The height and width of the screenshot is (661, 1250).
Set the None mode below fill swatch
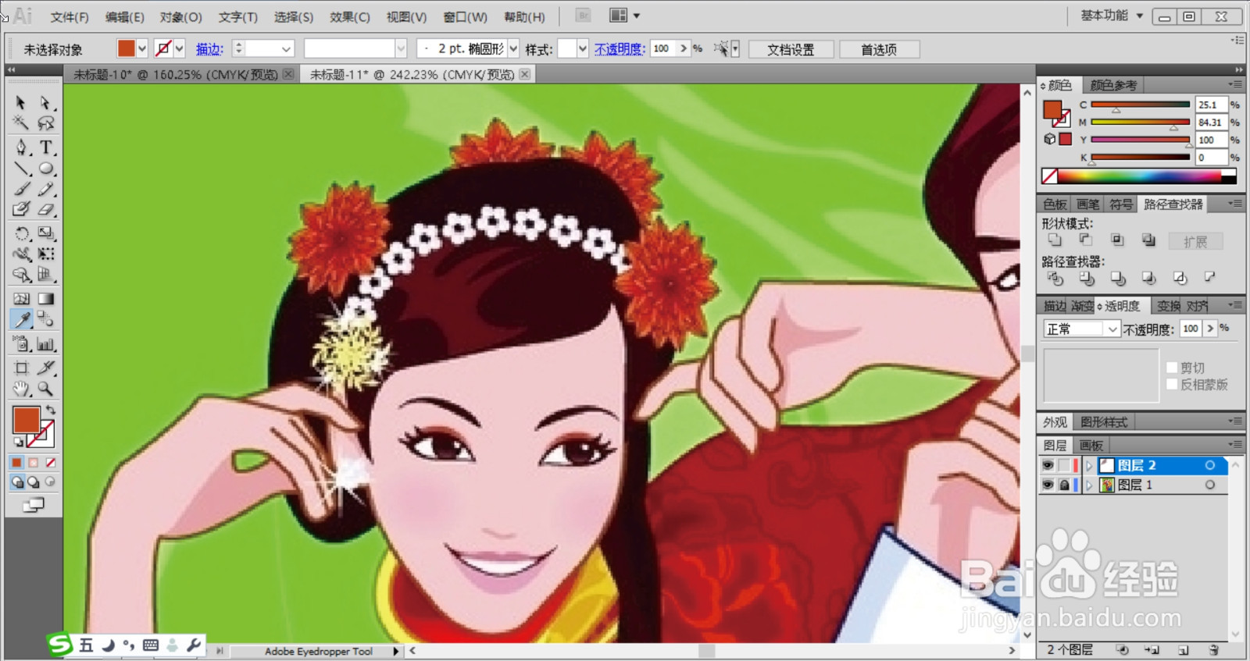pyautogui.click(x=50, y=463)
